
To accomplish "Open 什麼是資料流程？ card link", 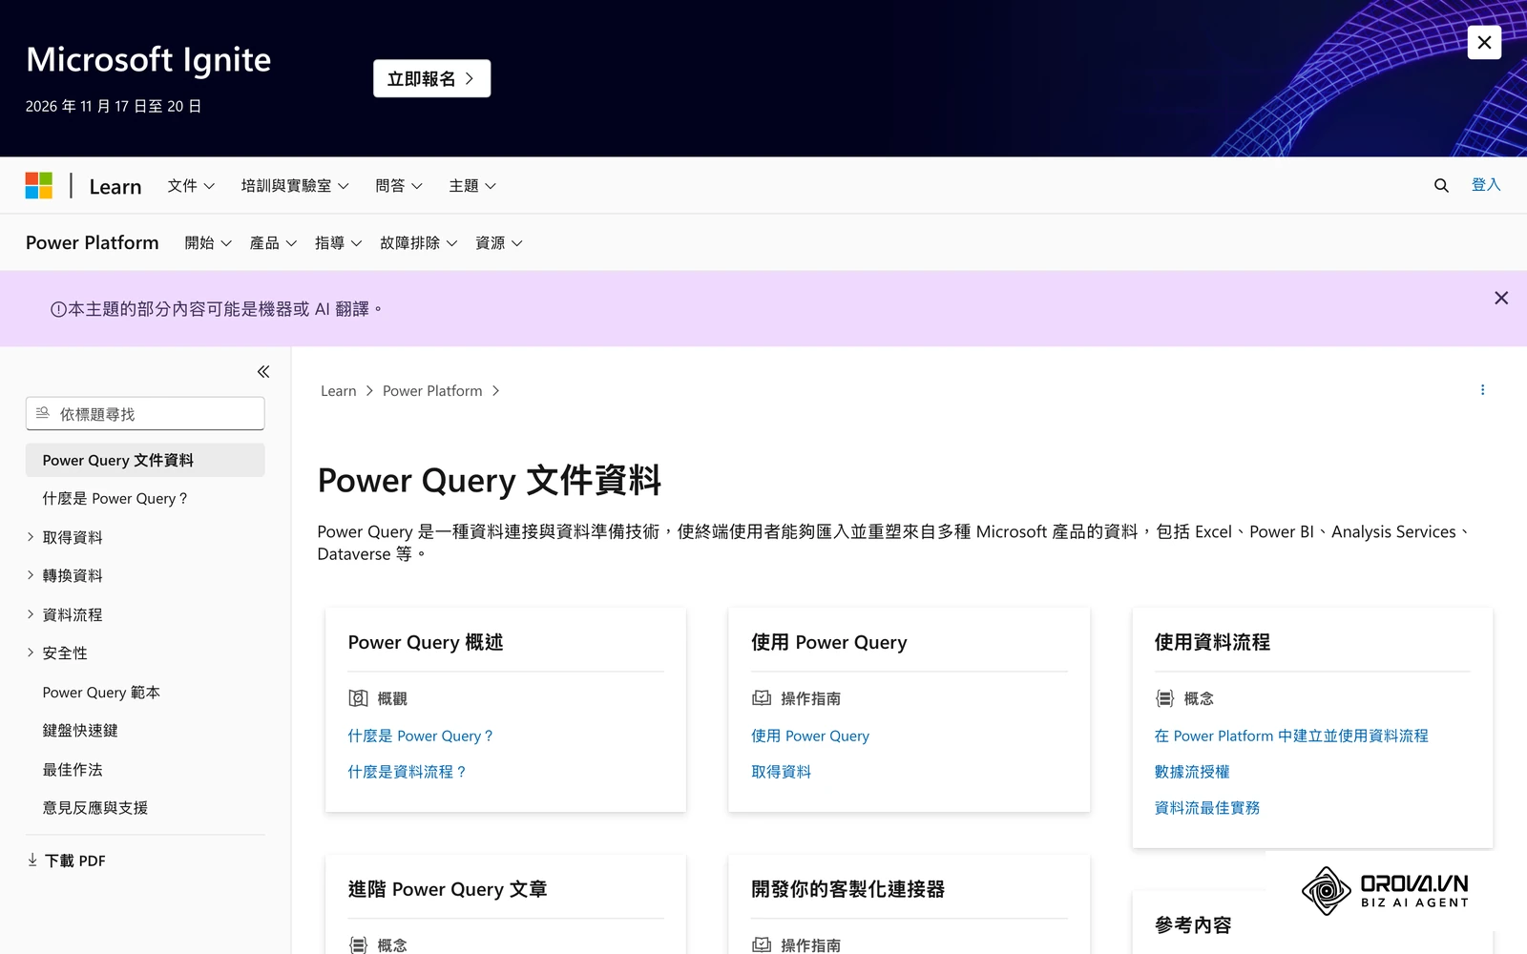I will point(408,772).
